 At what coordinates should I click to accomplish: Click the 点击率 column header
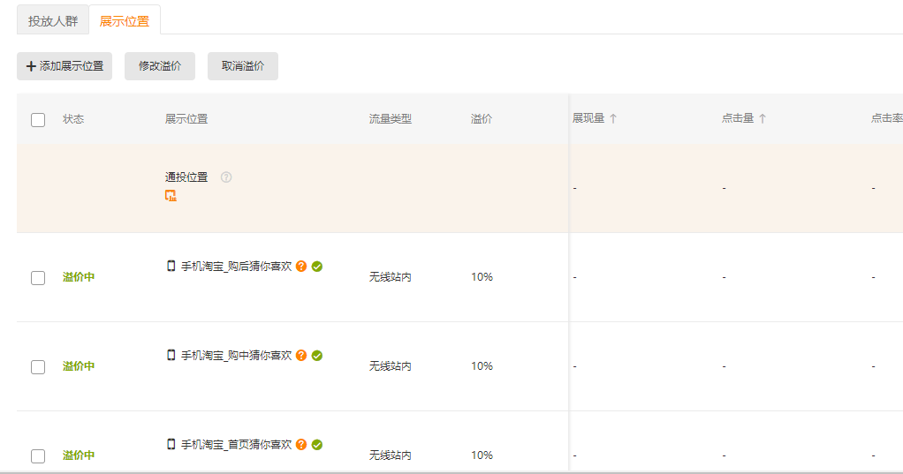[885, 119]
